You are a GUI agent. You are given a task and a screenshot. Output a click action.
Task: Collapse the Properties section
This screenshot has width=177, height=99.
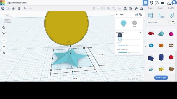(140, 32)
